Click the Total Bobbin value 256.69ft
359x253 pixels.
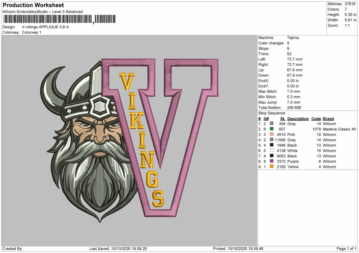(x=294, y=107)
